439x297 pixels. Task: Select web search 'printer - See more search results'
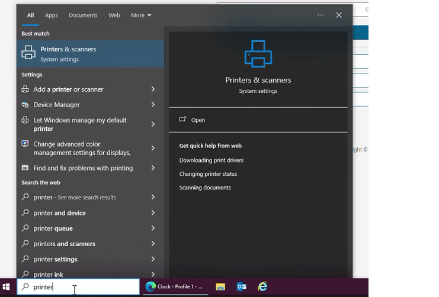click(x=75, y=197)
